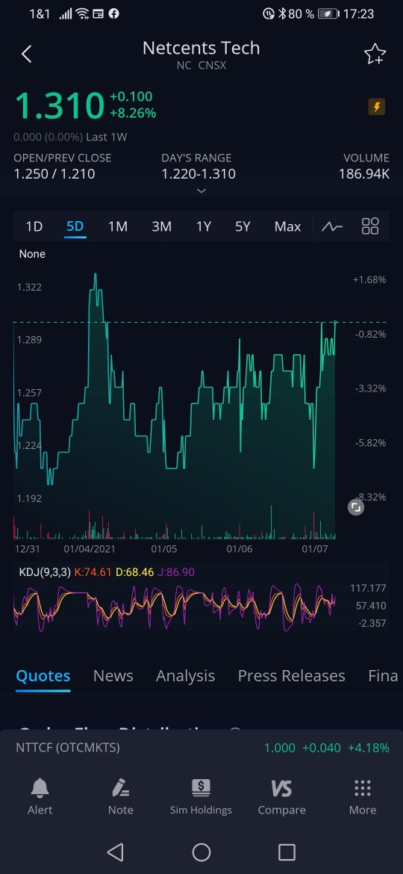This screenshot has width=403, height=874.
Task: Tap the volume value 186.94K
Action: point(364,174)
